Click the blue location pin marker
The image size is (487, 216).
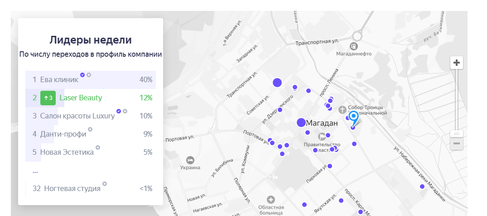pos(354,117)
